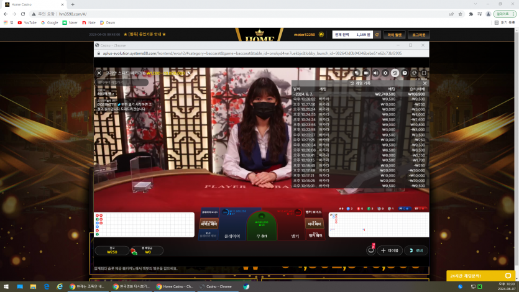
Task: Click the popup window address bar URL
Action: [x=252, y=53]
